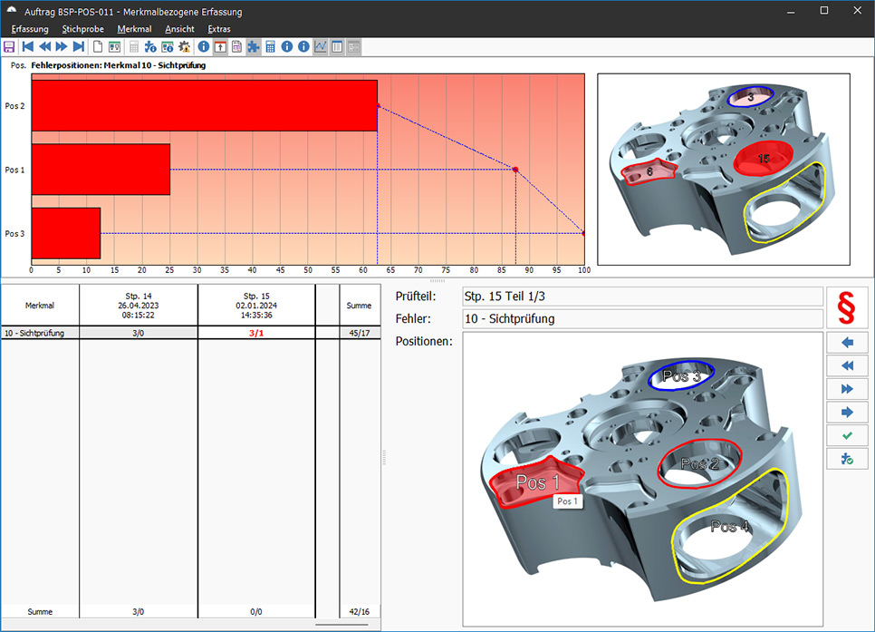Viewport: 875px width, 632px height.
Task: Toggle the blue puzzle piece toolbar button
Action: (253, 46)
